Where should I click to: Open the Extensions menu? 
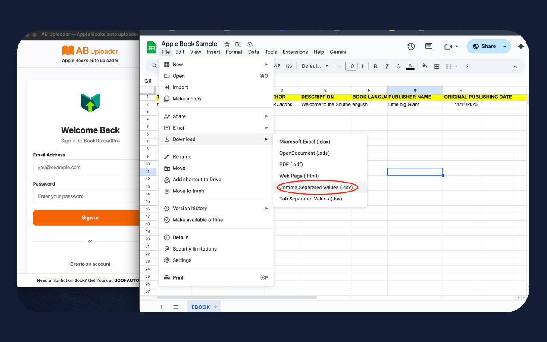(295, 52)
